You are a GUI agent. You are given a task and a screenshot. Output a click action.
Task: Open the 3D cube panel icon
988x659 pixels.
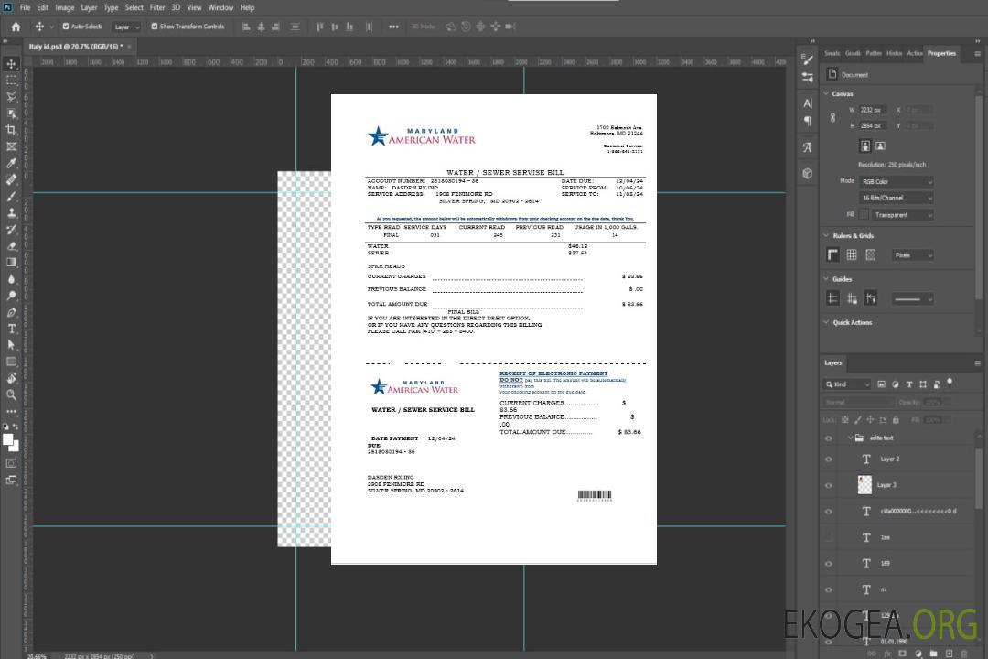(x=808, y=173)
